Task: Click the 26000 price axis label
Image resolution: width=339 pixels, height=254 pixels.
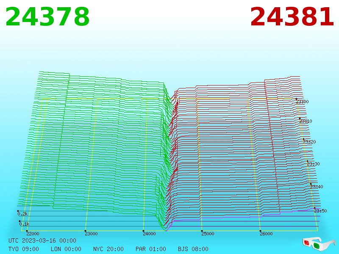Action: [266, 234]
